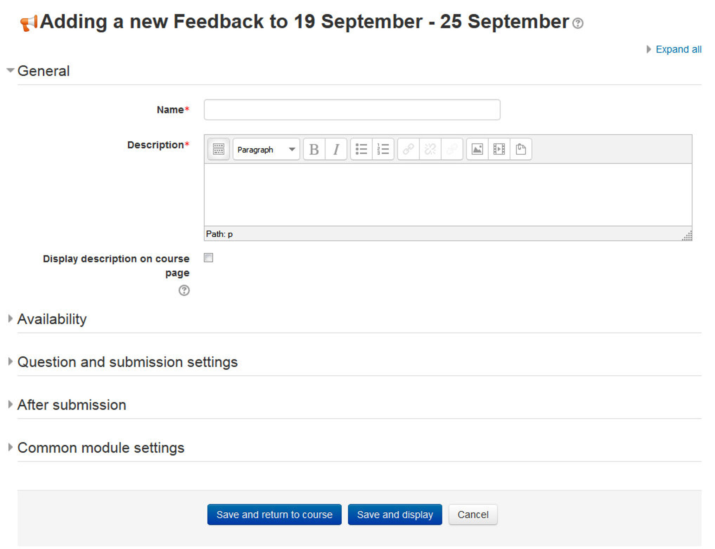The height and width of the screenshot is (549, 715).
Task: Expand the After submission section
Action: 72,405
